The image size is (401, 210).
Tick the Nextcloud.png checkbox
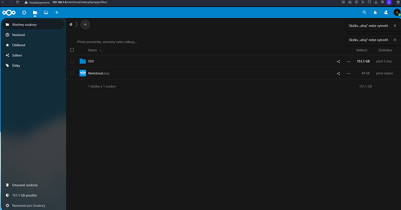click(x=72, y=73)
